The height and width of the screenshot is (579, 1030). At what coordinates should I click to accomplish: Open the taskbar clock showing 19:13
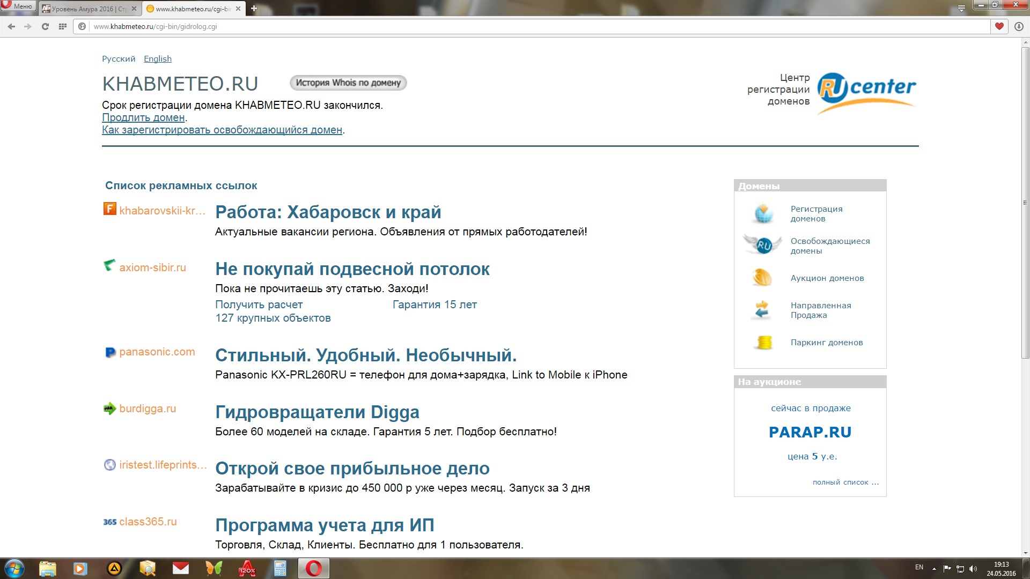(1001, 568)
